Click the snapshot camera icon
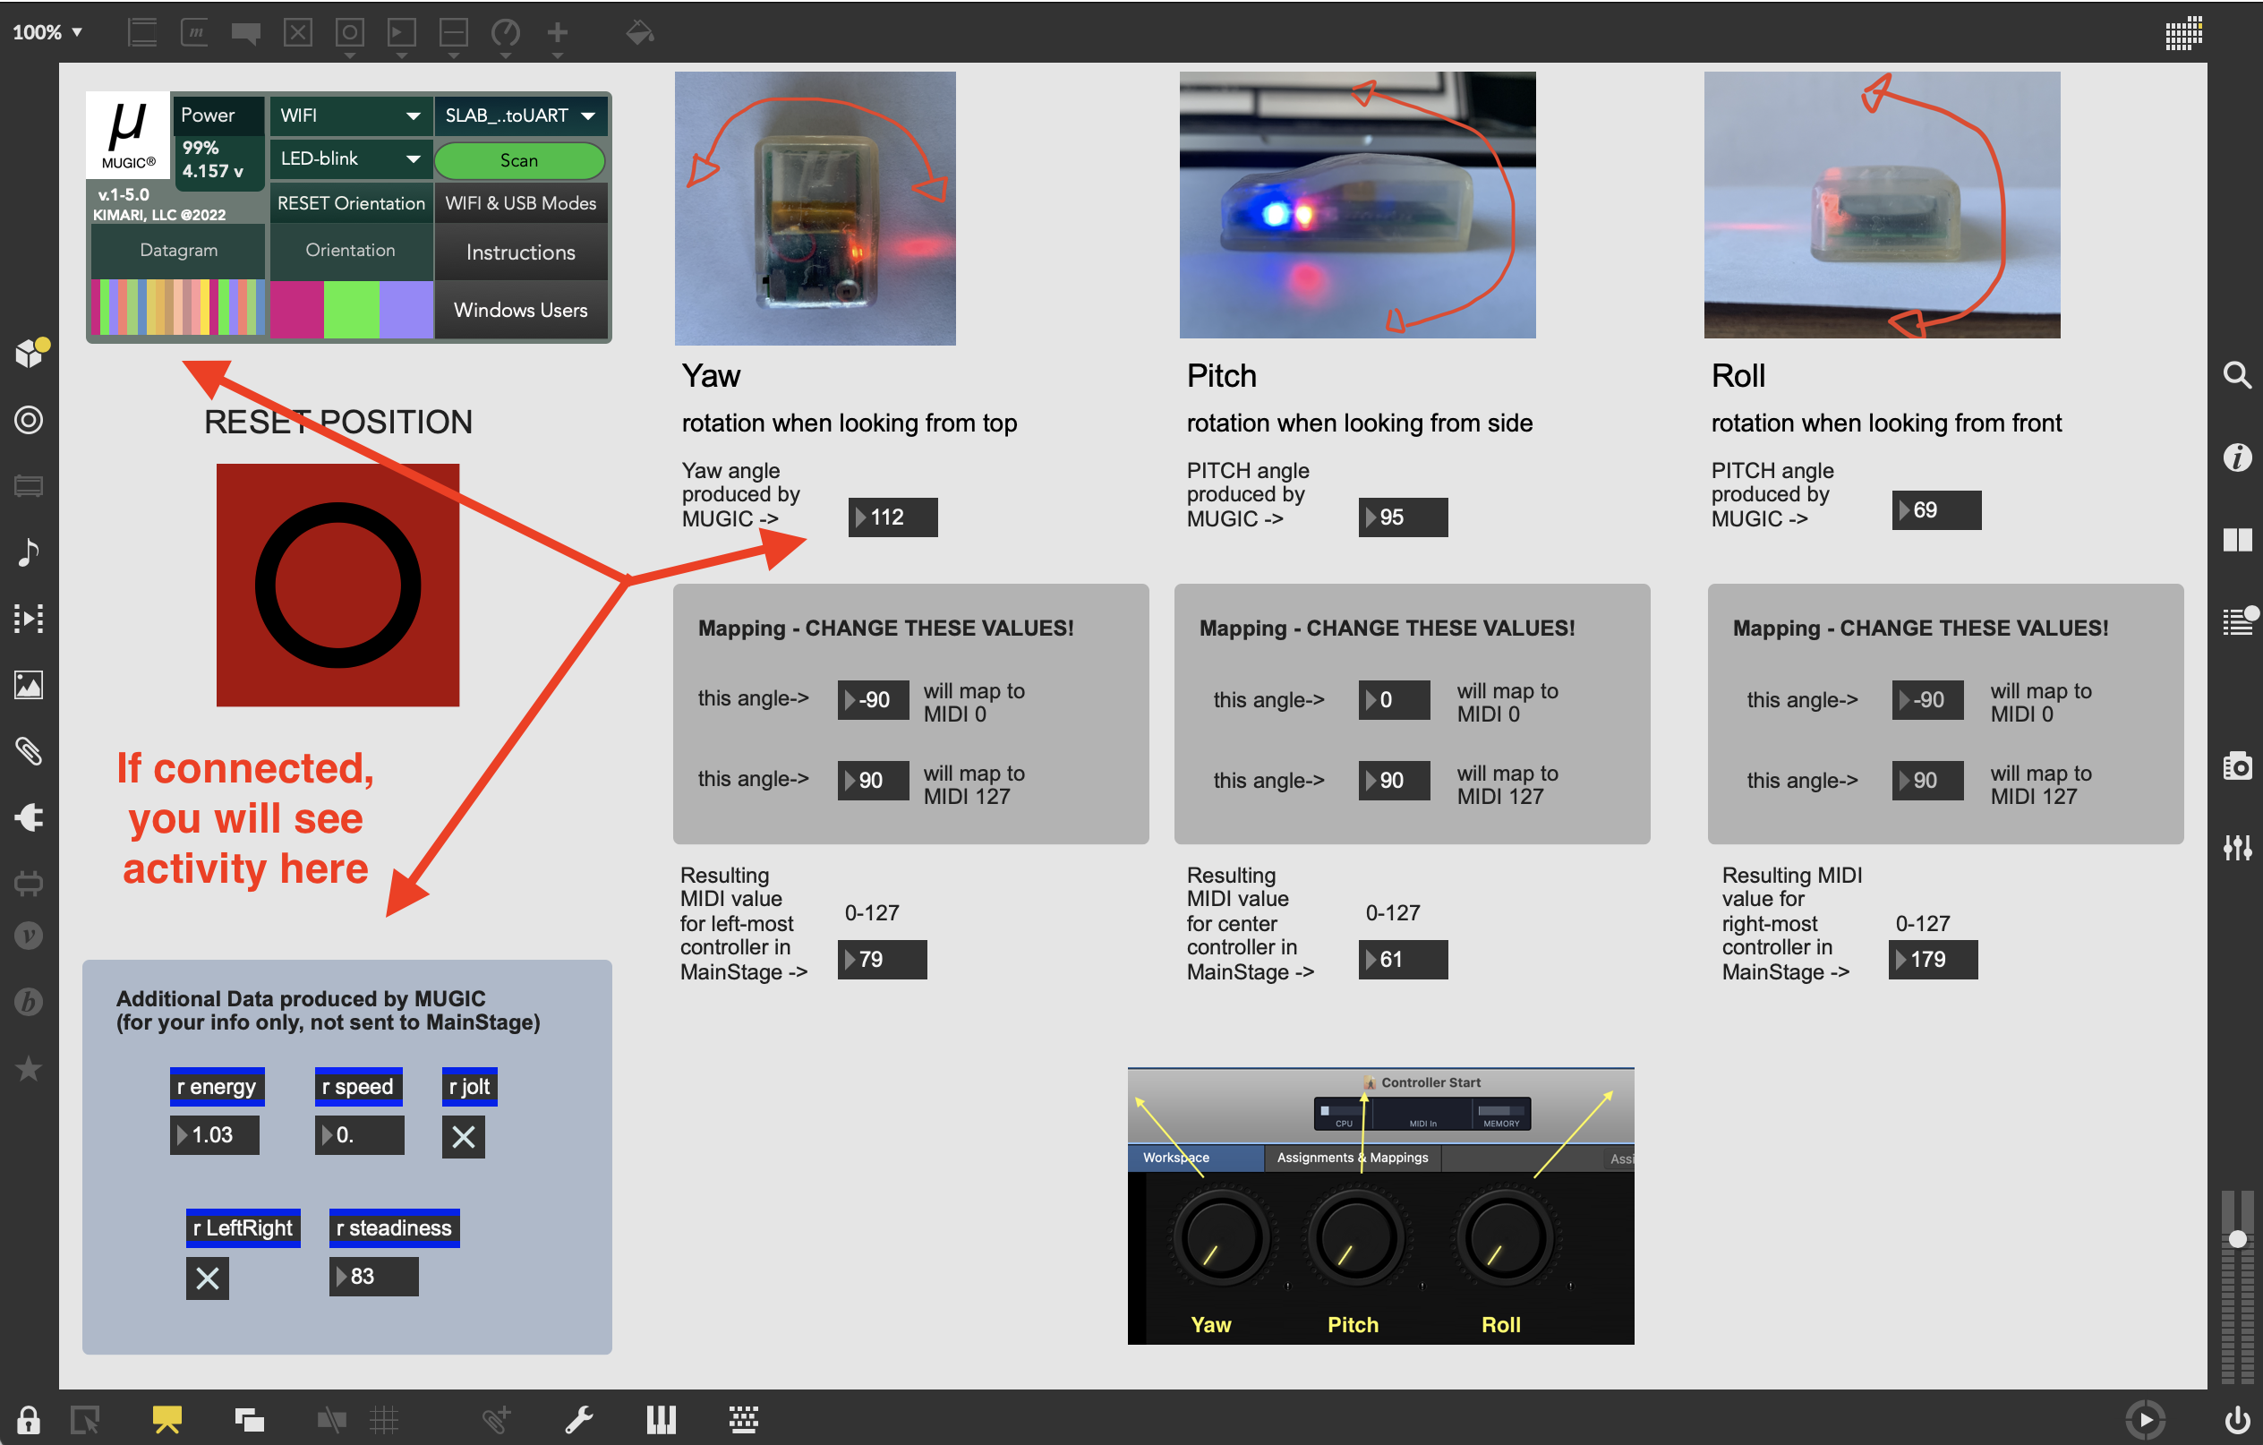This screenshot has width=2263, height=1445. [x=2237, y=766]
